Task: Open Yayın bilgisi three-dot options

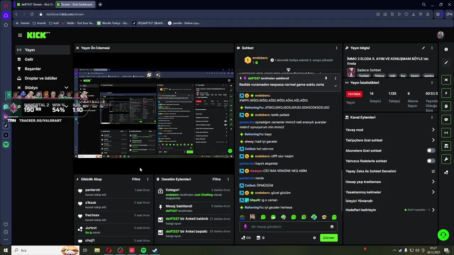Action: click(432, 48)
